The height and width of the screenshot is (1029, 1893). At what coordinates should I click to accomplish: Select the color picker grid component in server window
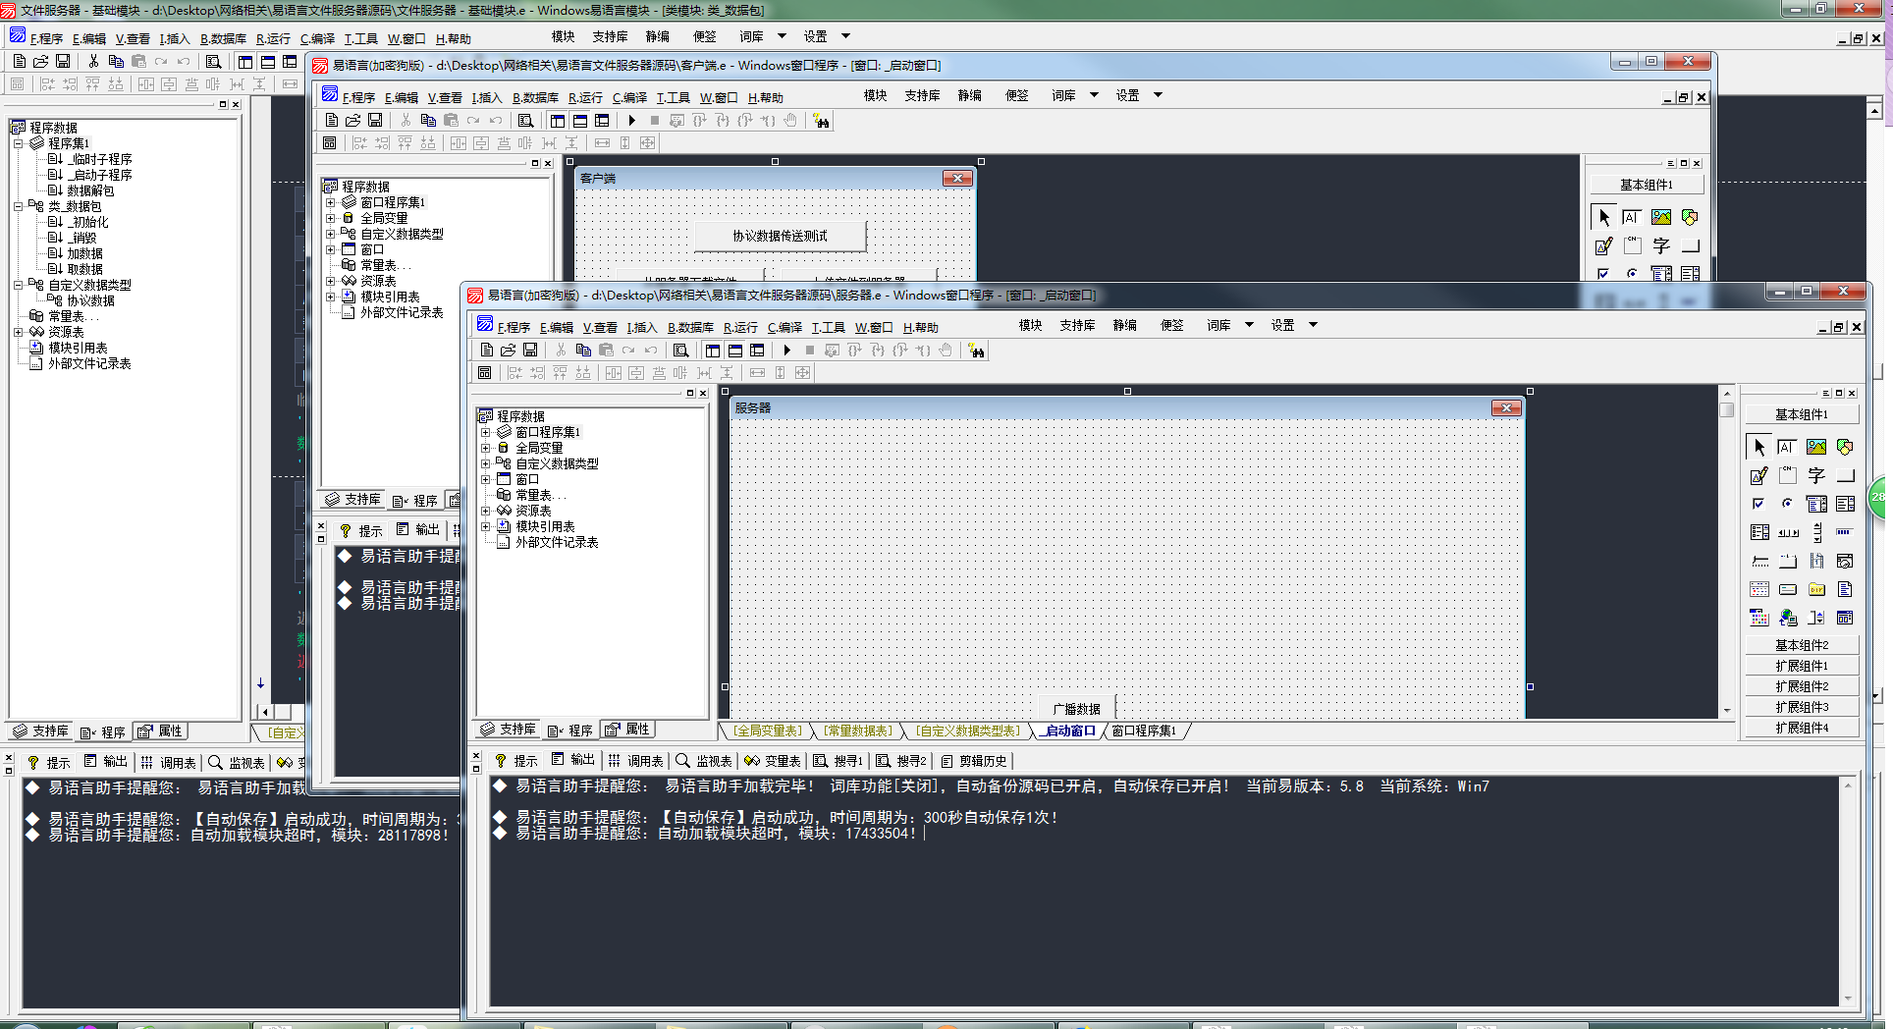coord(1758,618)
